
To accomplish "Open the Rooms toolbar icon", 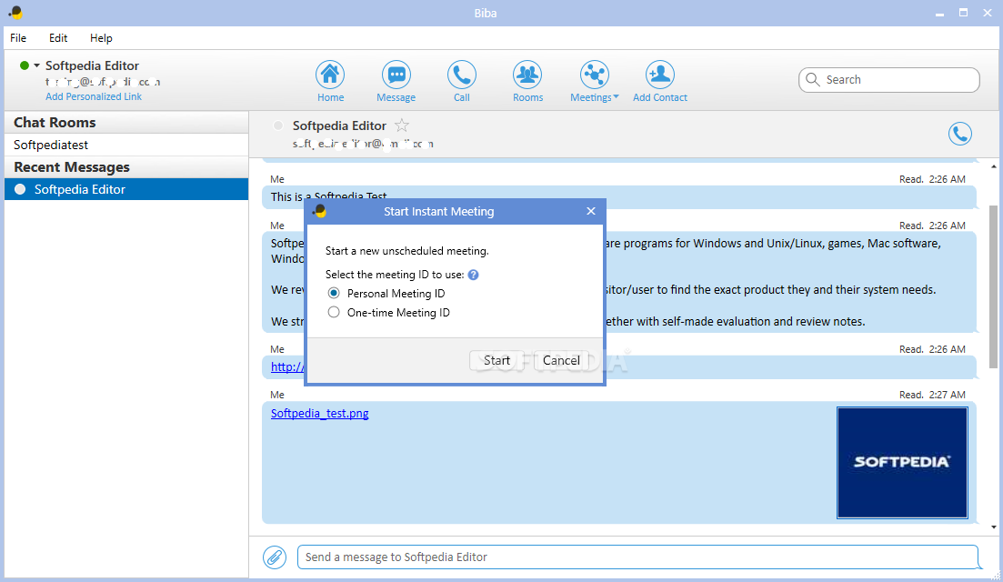I will 527,75.
